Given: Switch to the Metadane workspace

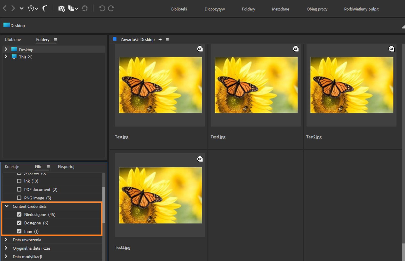Looking at the screenshot, I should click(x=280, y=9).
